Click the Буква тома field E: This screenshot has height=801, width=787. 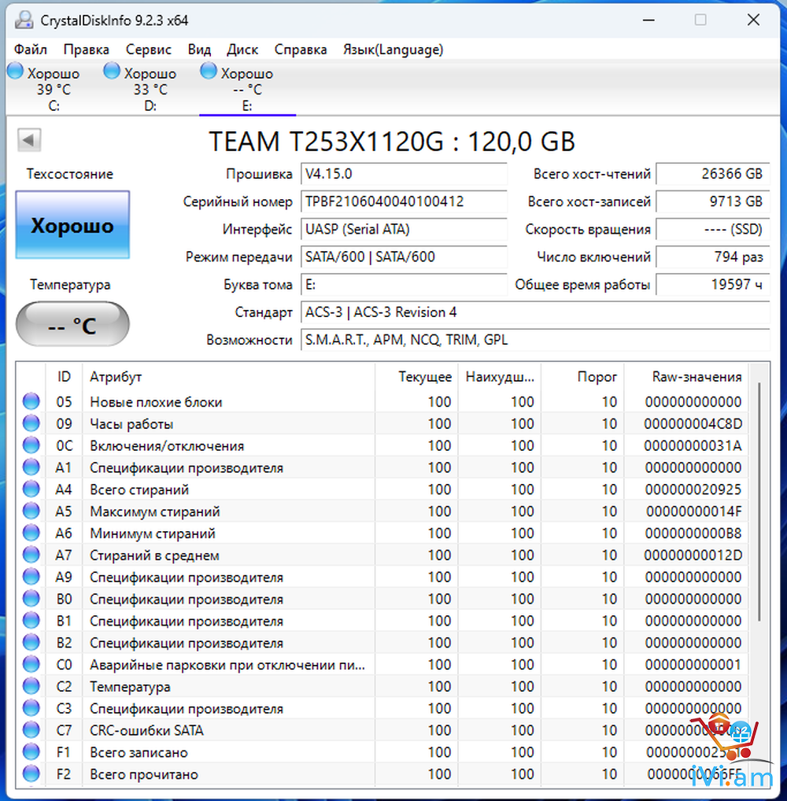(x=404, y=285)
